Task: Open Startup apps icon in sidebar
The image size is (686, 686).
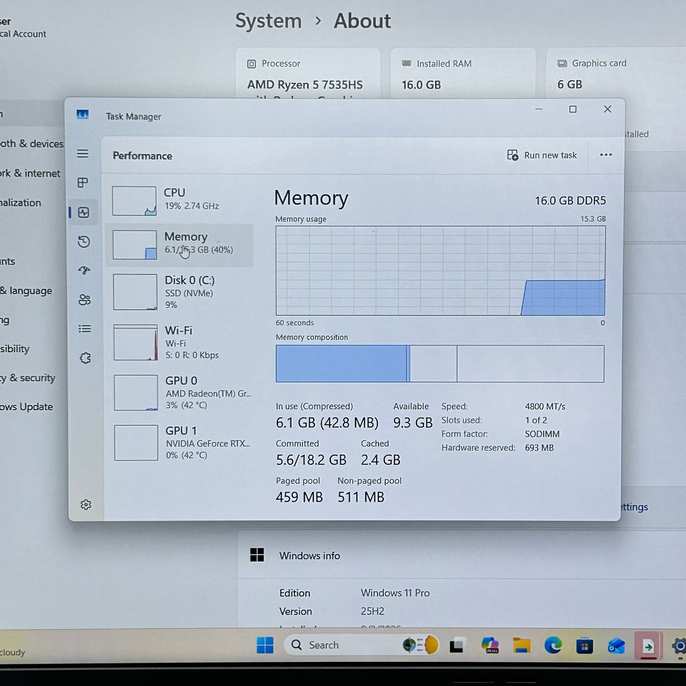Action: [85, 270]
